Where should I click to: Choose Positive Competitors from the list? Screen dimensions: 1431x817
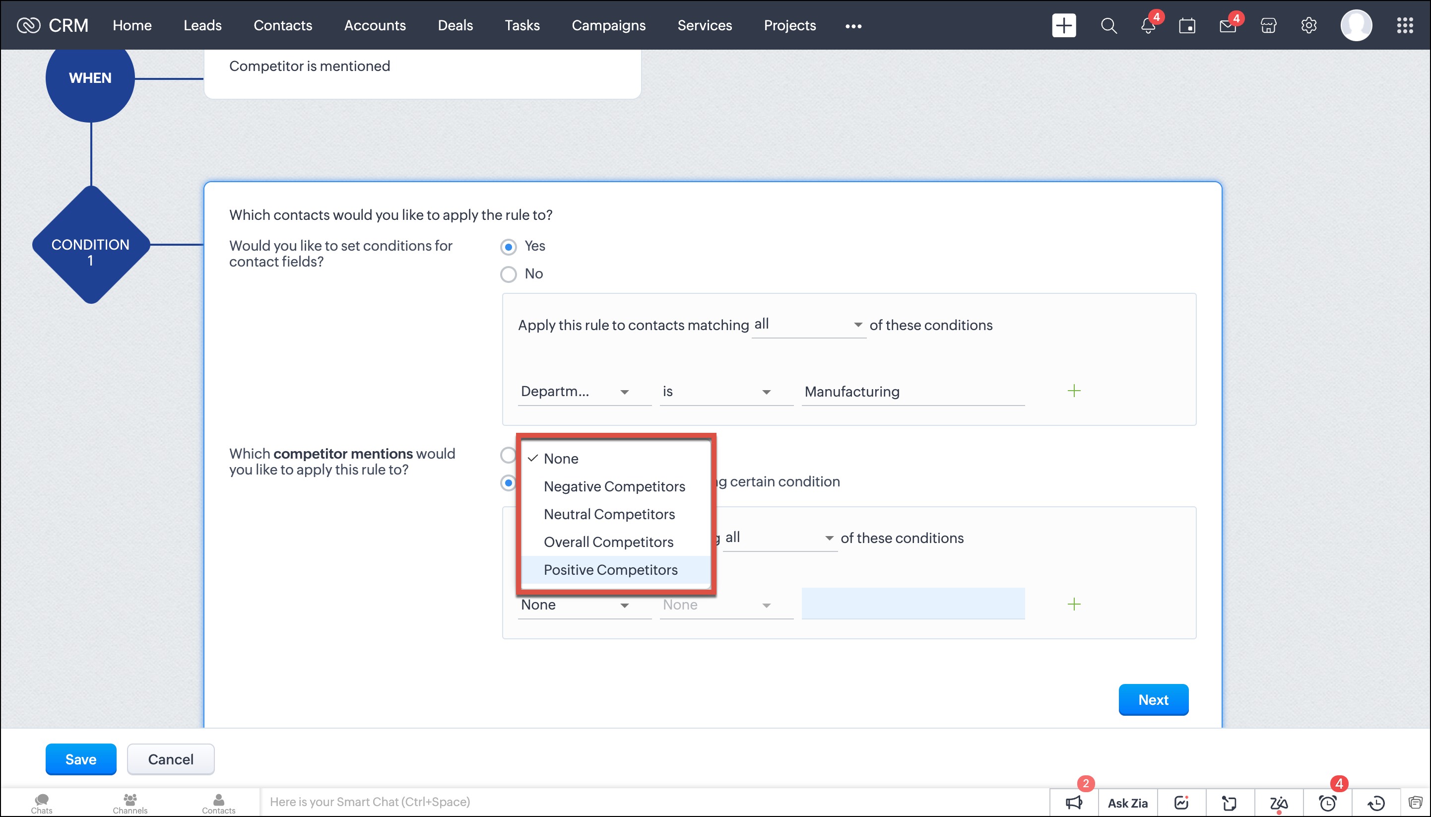click(610, 569)
